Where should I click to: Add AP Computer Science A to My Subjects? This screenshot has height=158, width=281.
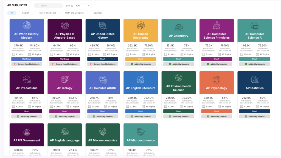(x=255, y=64)
